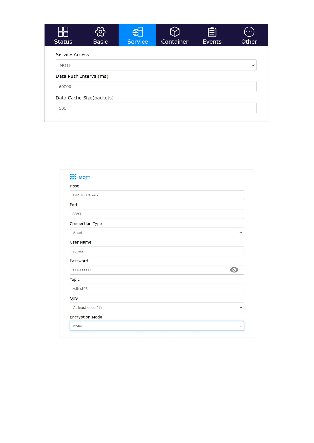The width and height of the screenshot is (314, 443).
Task: Click the Basic gear icon
Action: (x=100, y=32)
